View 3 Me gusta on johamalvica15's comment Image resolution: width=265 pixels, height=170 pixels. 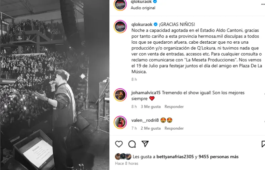151,107
